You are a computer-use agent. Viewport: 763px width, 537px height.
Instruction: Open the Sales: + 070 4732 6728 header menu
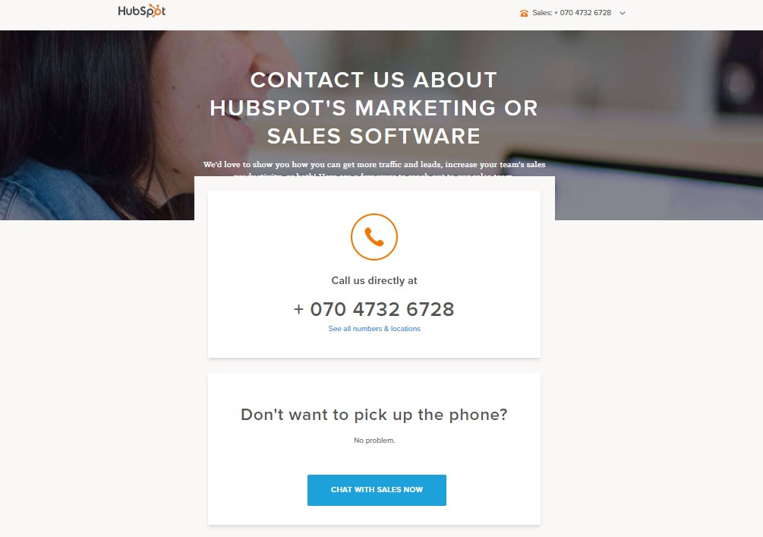tap(572, 13)
